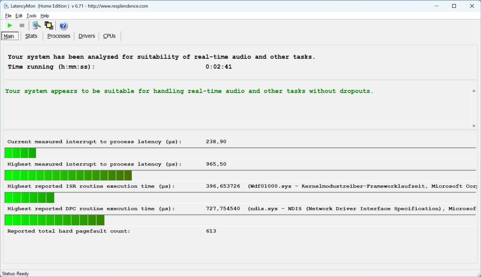Screen dimensions: 481x277
Task: Maximize the LatencyMon window
Action: click(x=454, y=6)
